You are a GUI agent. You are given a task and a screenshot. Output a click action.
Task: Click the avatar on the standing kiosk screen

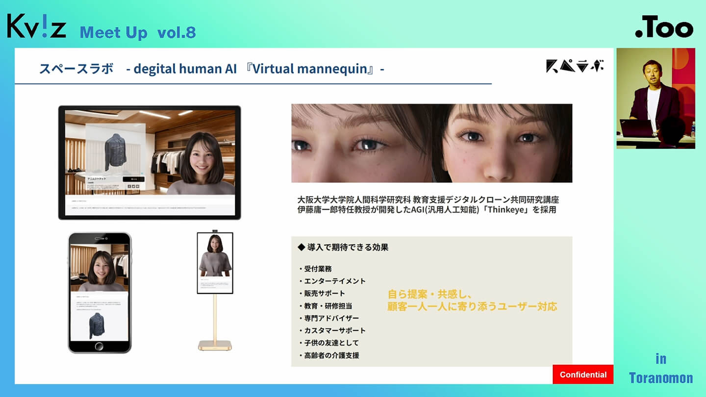(215, 256)
